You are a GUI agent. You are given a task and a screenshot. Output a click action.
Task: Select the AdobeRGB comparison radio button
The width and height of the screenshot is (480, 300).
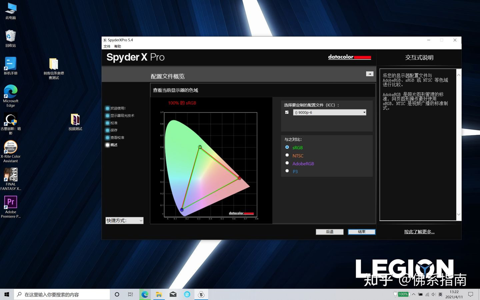click(287, 163)
